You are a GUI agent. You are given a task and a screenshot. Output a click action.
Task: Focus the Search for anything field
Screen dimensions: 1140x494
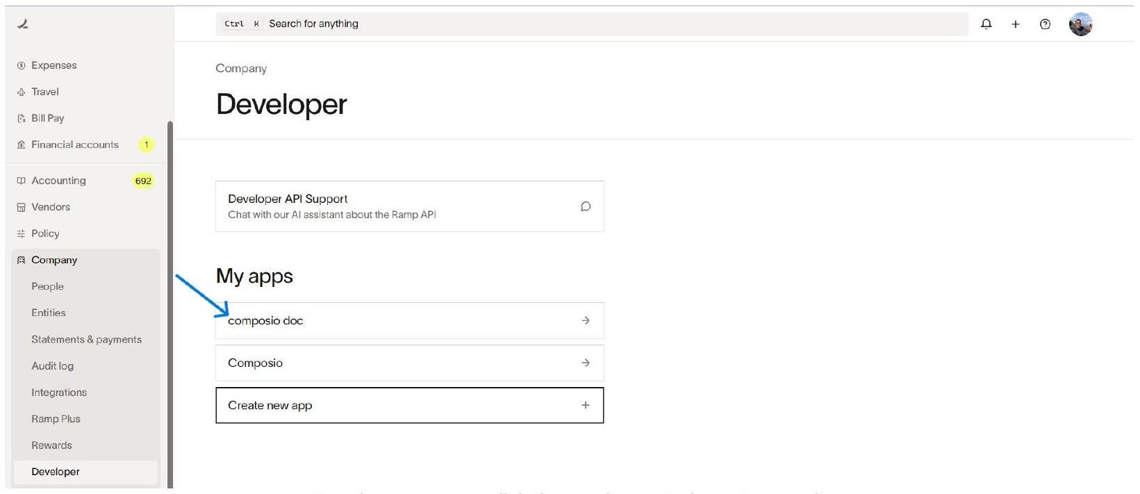coord(592,24)
